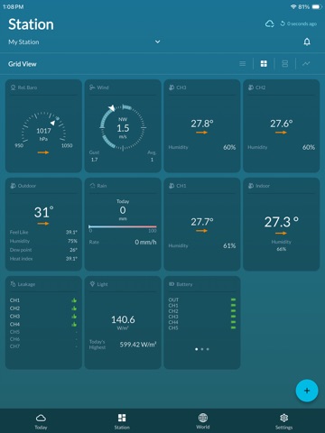
Task: Tap the Rain card header icon
Action: [x=92, y=186]
